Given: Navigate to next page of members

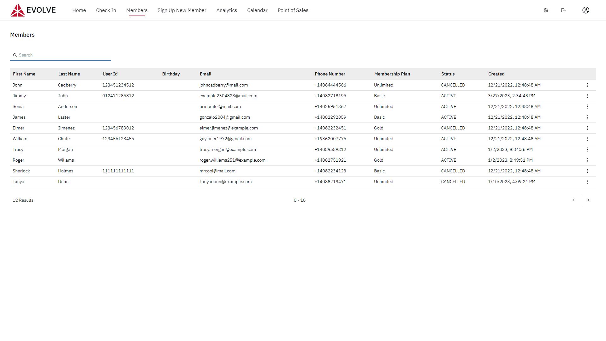Looking at the screenshot, I should (589, 200).
